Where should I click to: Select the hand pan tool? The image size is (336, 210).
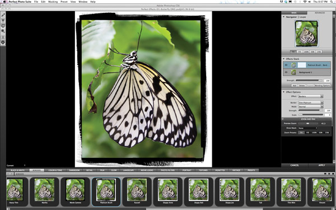pyautogui.click(x=3, y=26)
